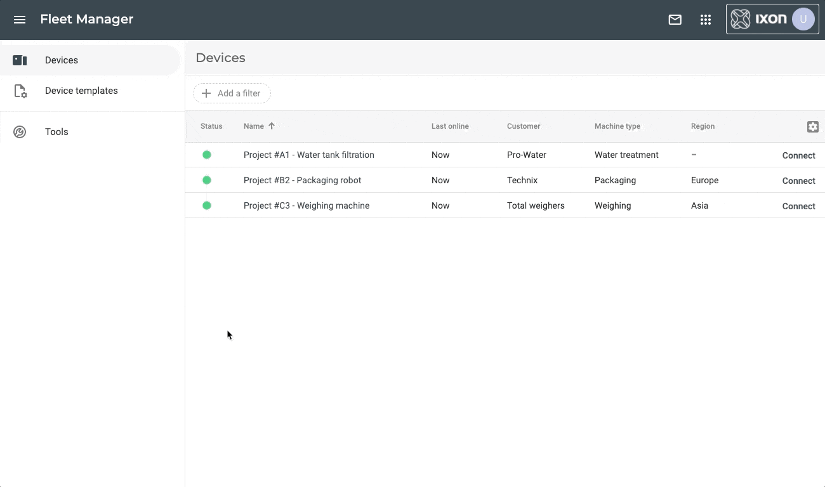This screenshot has width=825, height=487.
Task: Open the mail messages icon
Action: pos(675,20)
